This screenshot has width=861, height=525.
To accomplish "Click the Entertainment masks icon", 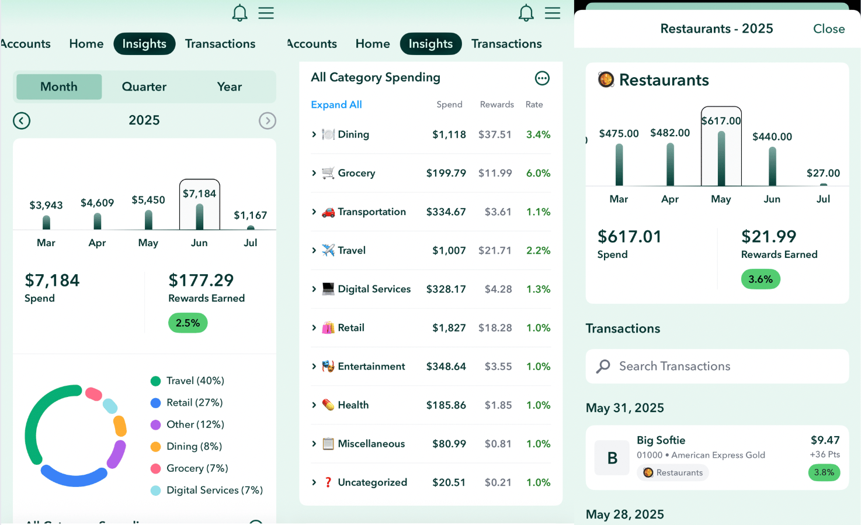I will click(328, 366).
